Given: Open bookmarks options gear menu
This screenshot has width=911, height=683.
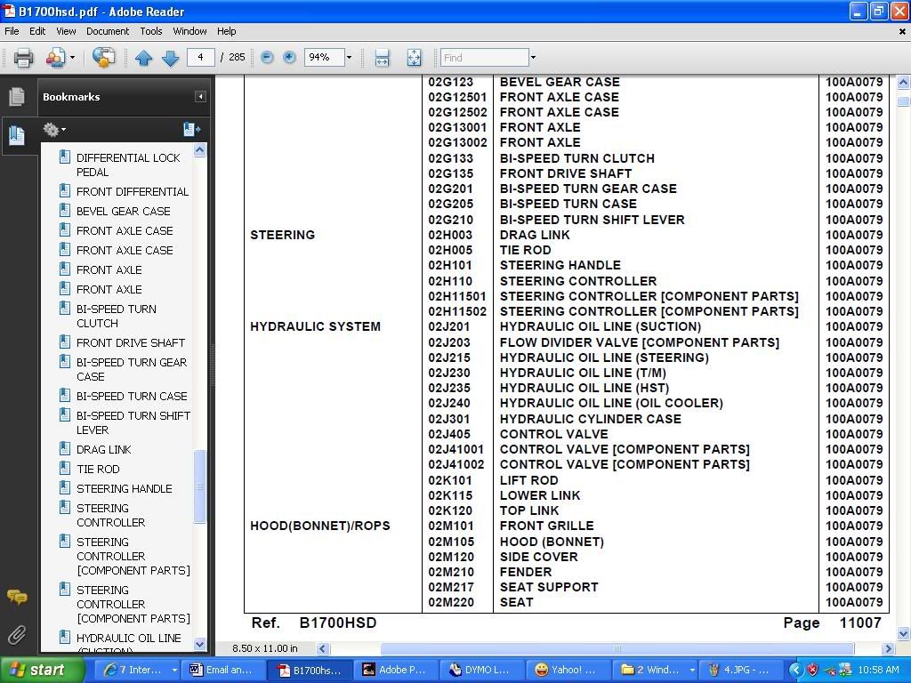Looking at the screenshot, I should tap(54, 130).
